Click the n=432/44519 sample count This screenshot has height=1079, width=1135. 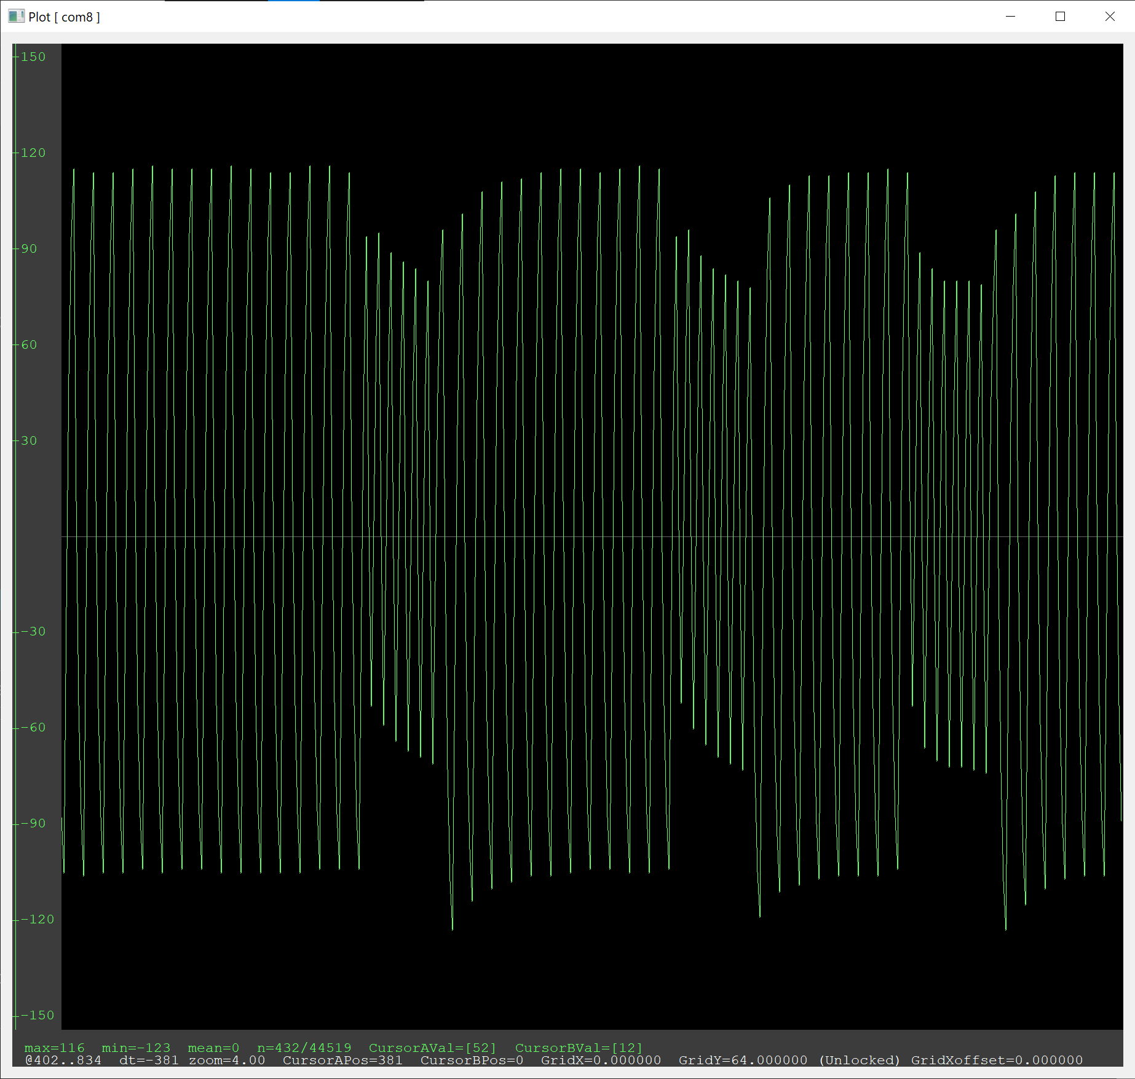(304, 1048)
